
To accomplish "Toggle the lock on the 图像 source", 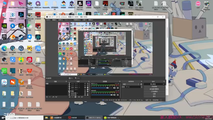I will tap(88, 91).
